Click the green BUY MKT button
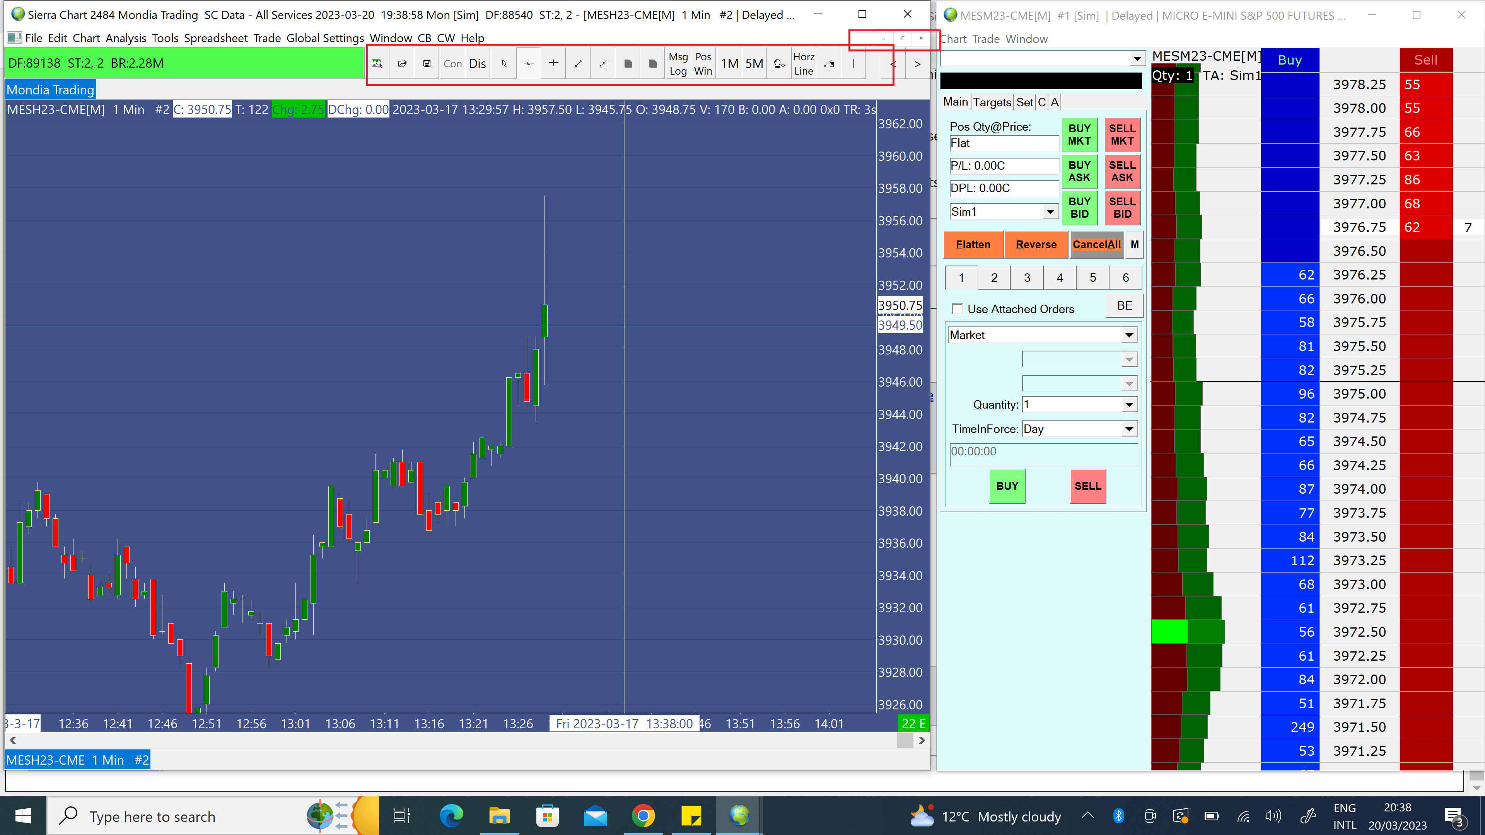The width and height of the screenshot is (1485, 835). (x=1079, y=134)
